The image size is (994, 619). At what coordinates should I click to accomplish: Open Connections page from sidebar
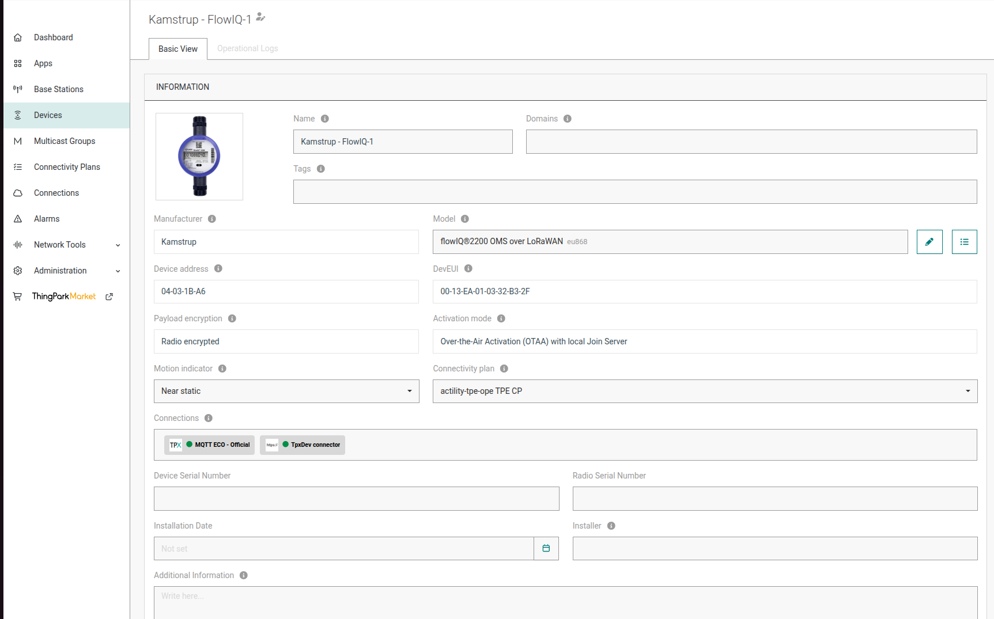pyautogui.click(x=66, y=193)
